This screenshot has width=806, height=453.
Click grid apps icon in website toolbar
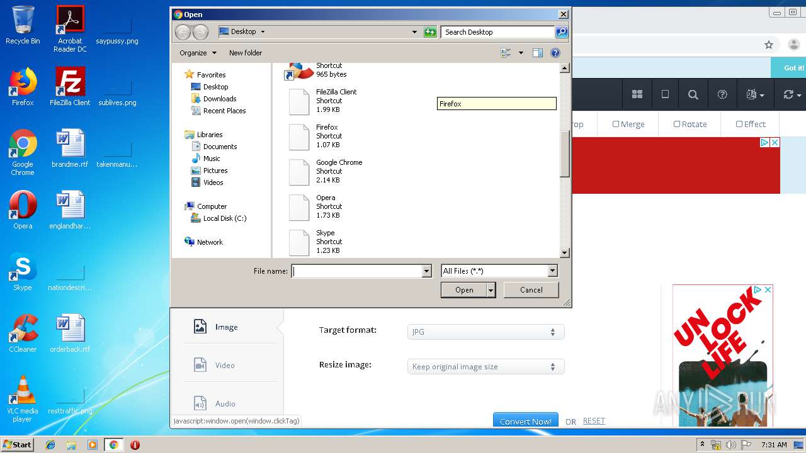(637, 94)
